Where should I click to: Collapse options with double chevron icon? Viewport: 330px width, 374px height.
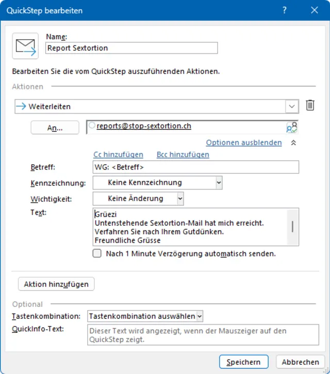pos(293,143)
